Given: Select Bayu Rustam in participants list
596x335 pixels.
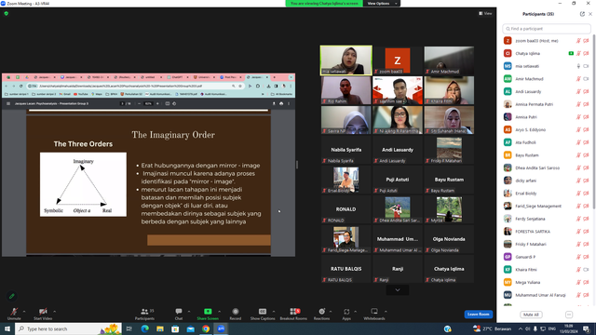Looking at the screenshot, I should pos(547,155).
